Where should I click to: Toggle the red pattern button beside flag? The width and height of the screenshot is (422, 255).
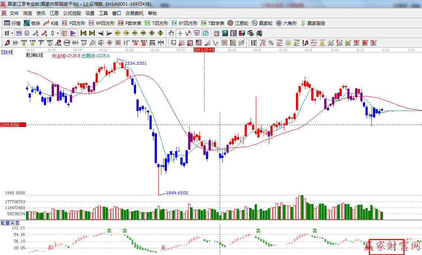point(65,33)
